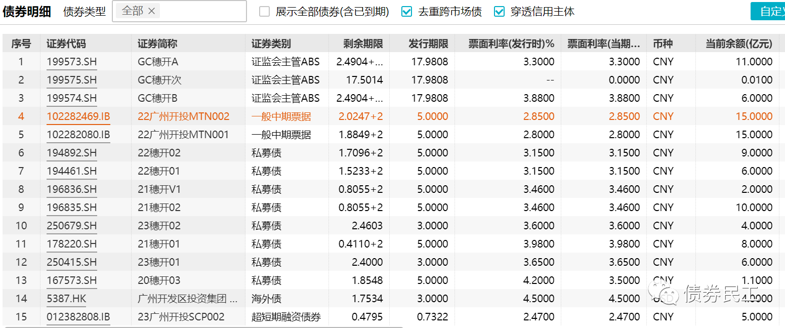Open bond code 167573.SH
Screen dimensions: 785x328
coord(71,280)
